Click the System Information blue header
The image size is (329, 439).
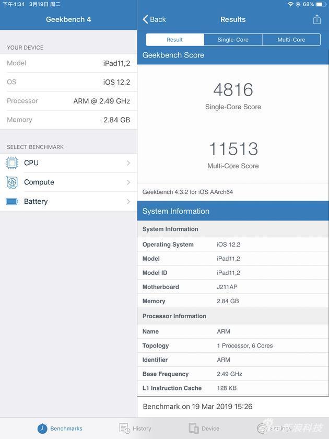(233, 211)
